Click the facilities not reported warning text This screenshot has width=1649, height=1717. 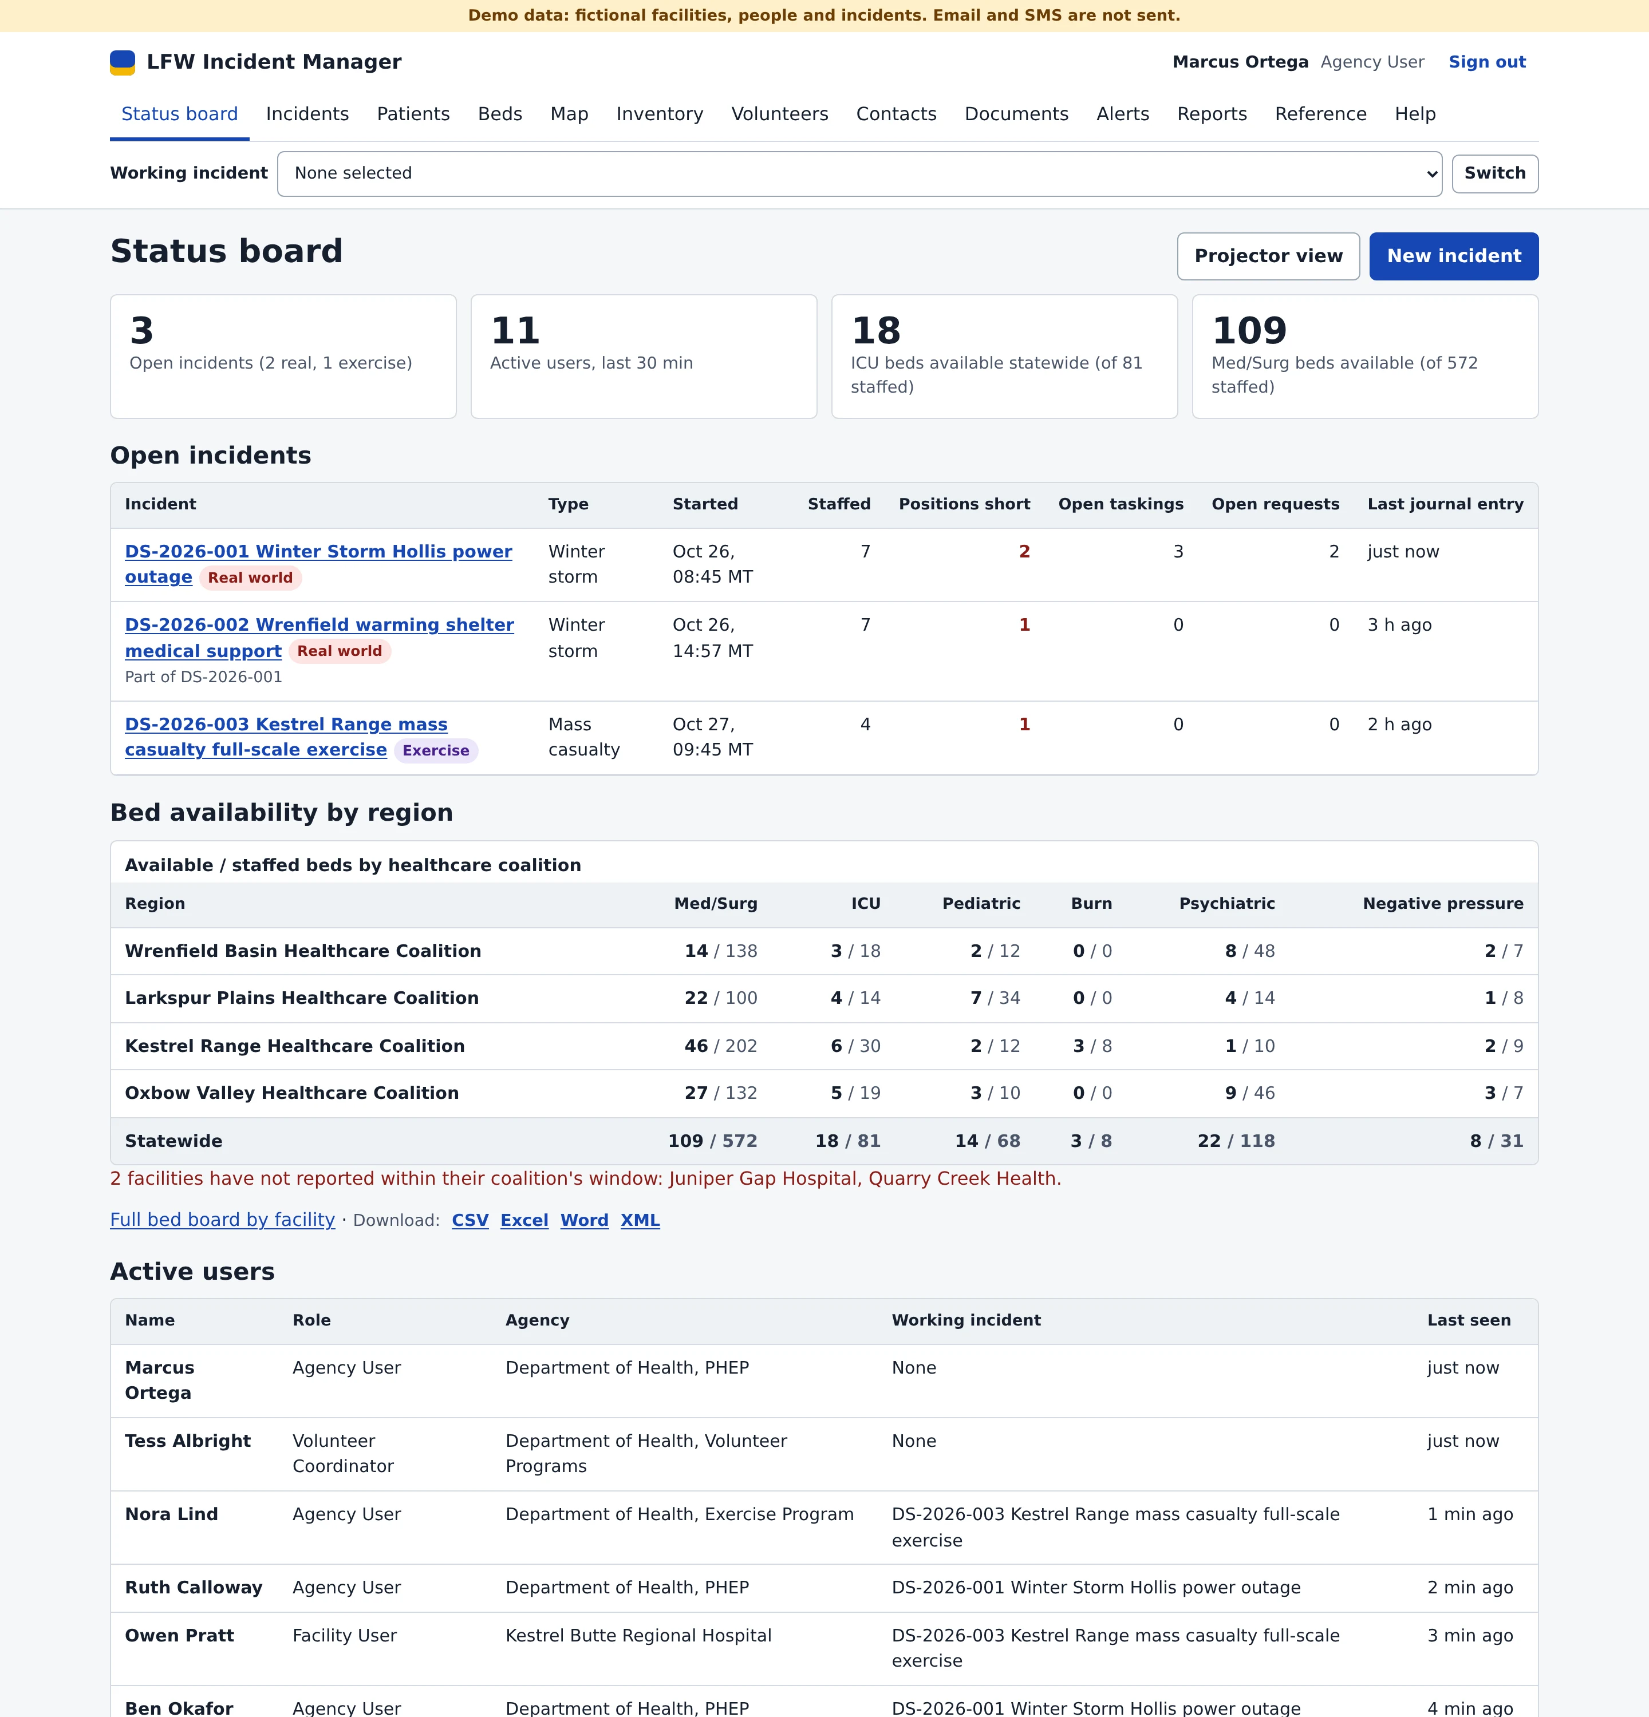coord(585,1179)
